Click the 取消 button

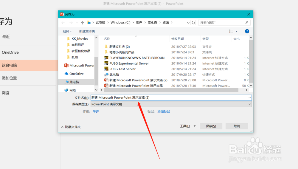point(237,126)
